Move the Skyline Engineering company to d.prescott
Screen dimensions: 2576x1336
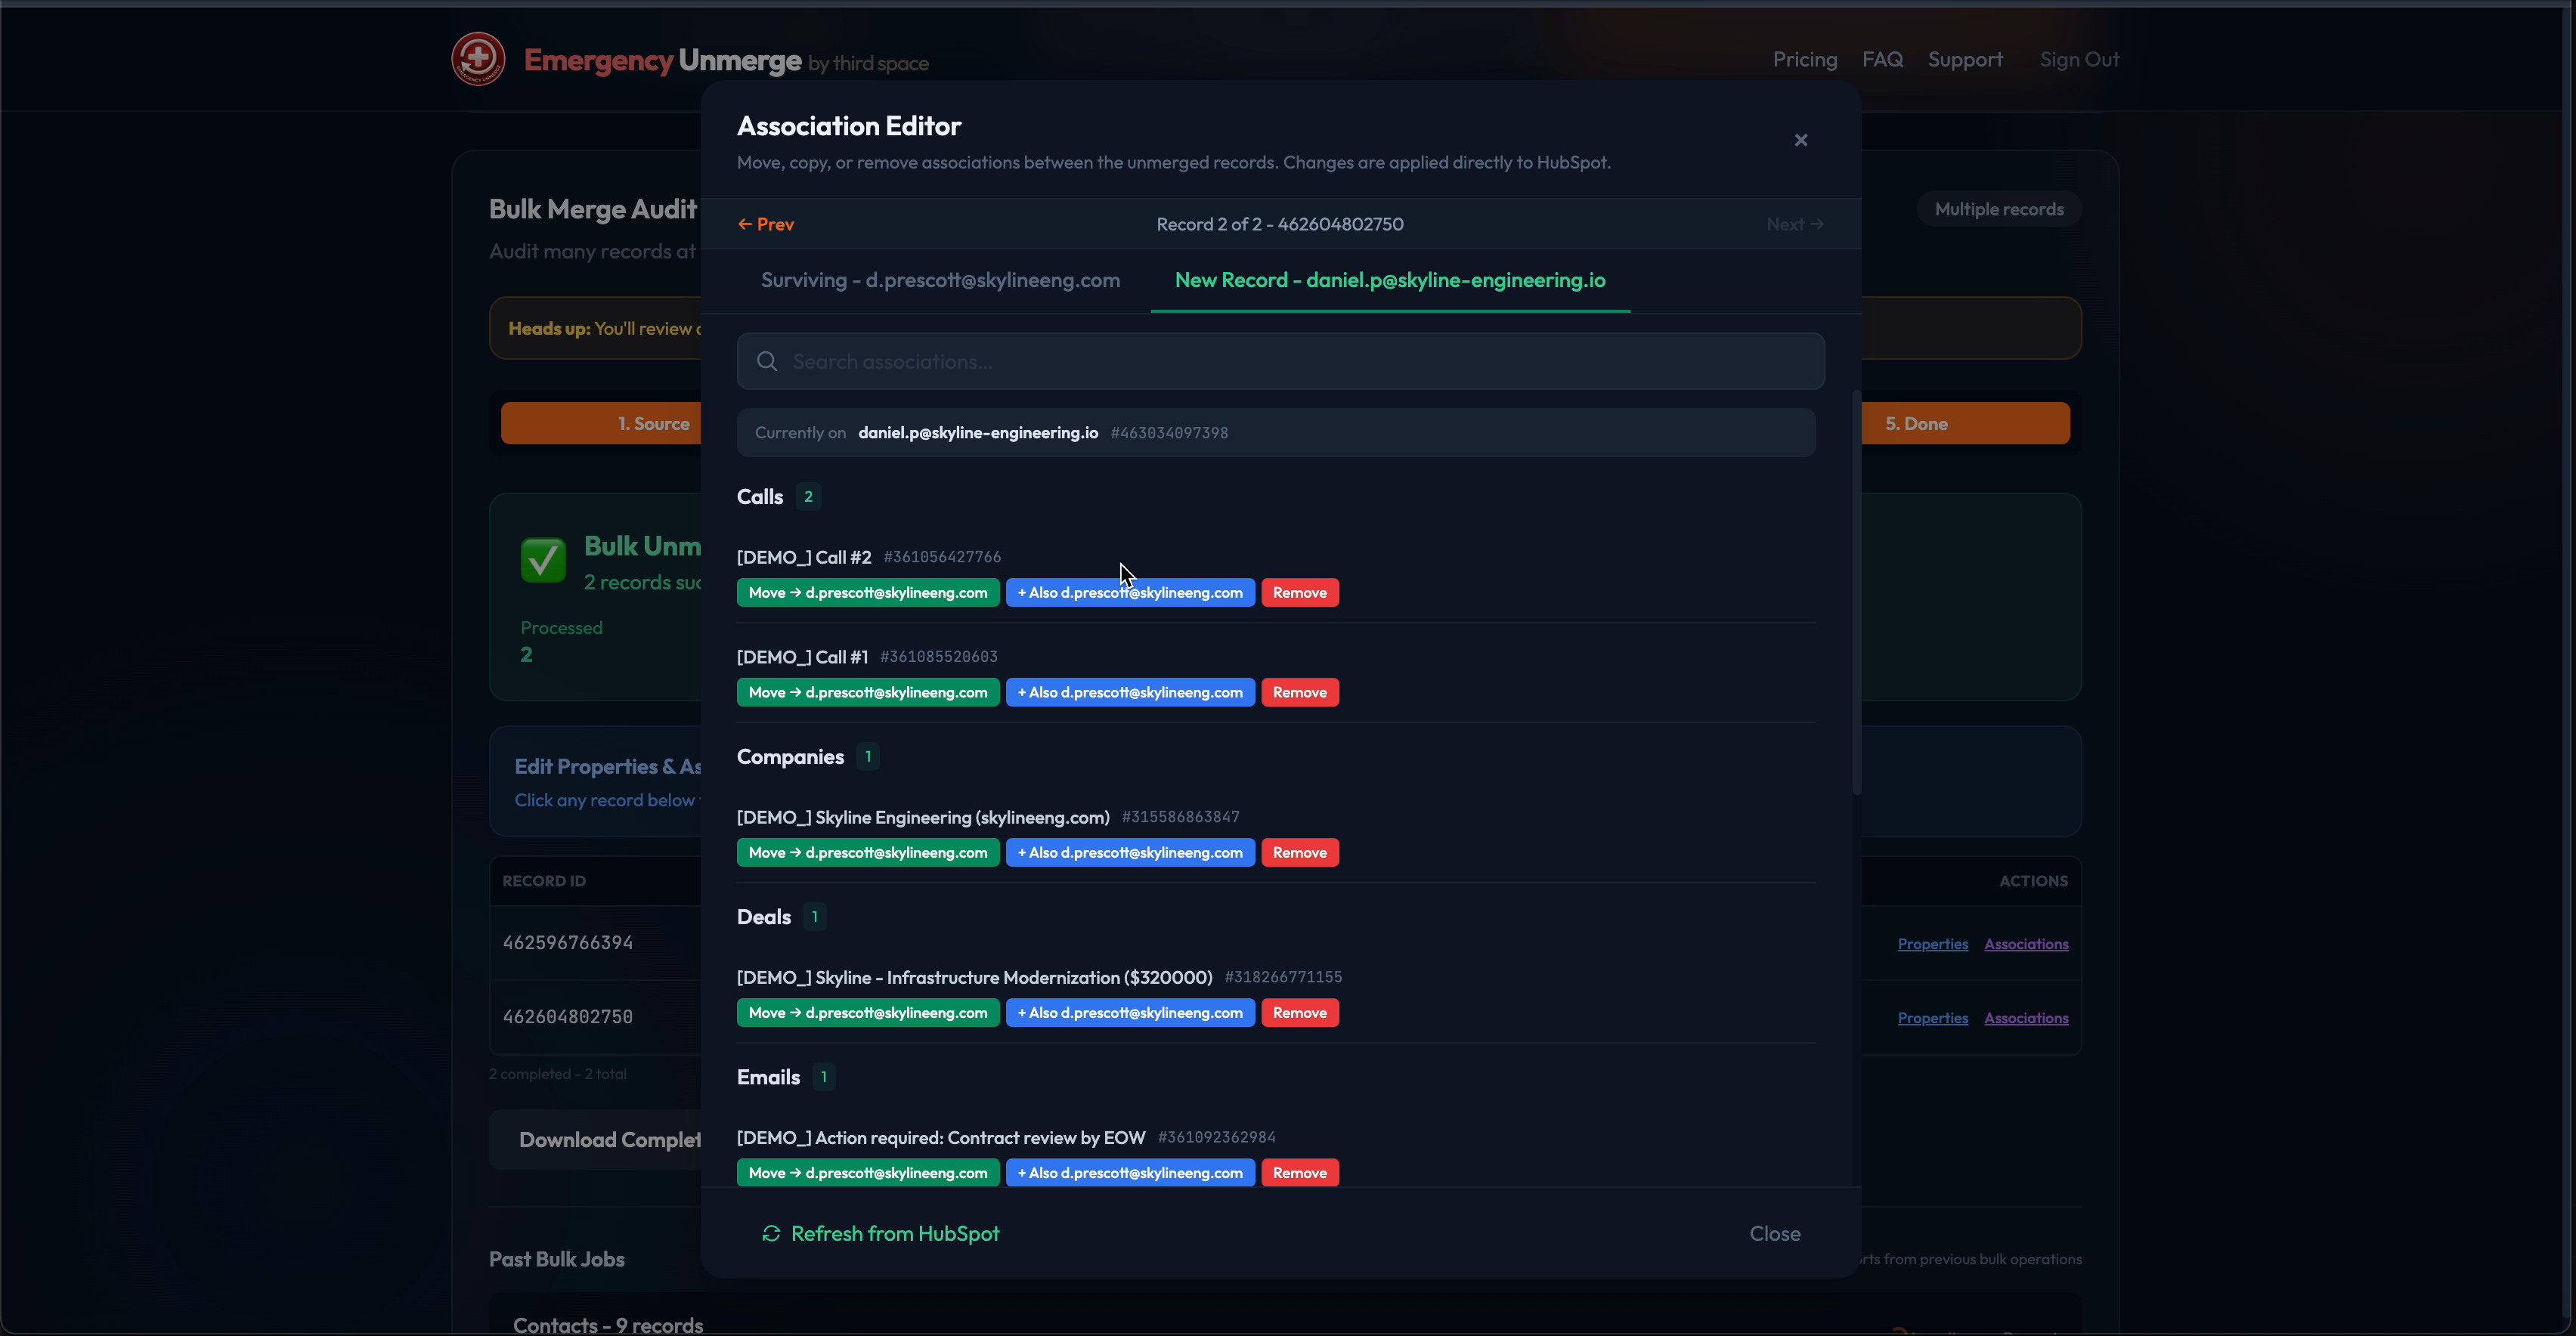click(868, 853)
